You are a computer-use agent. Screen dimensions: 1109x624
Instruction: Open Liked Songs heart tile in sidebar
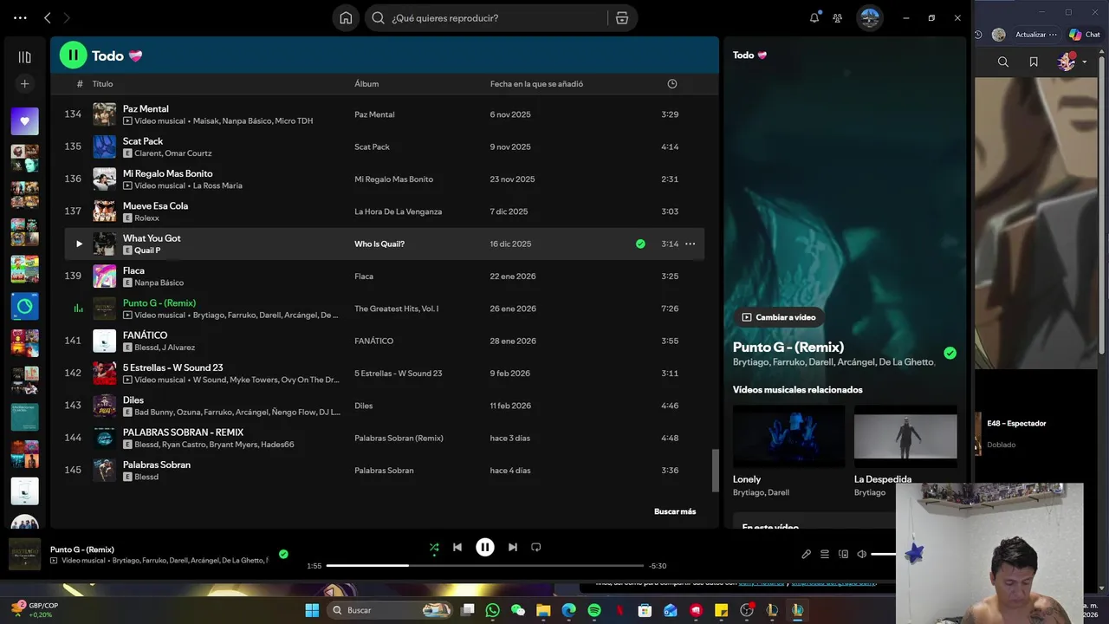24,121
